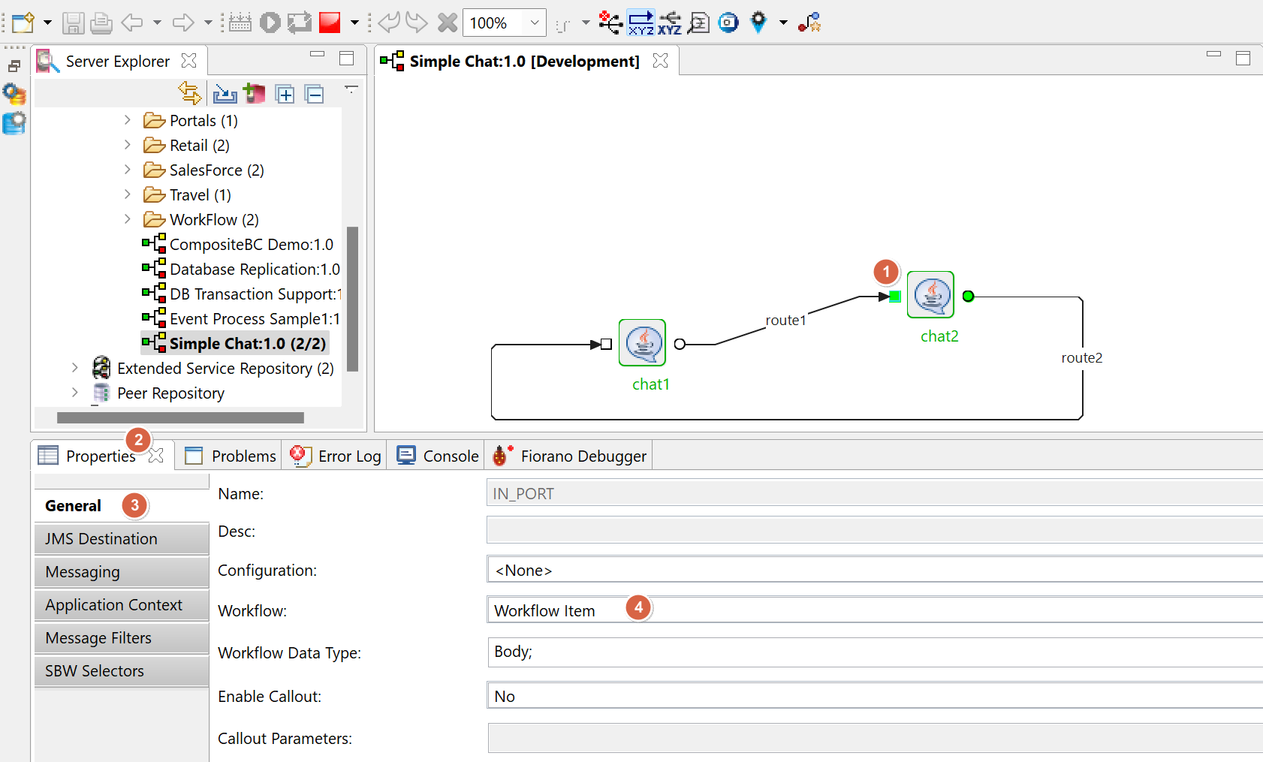This screenshot has height=762, width=1263.
Task: Click the red-dotted route nodes toolbar icon
Action: click(x=610, y=23)
